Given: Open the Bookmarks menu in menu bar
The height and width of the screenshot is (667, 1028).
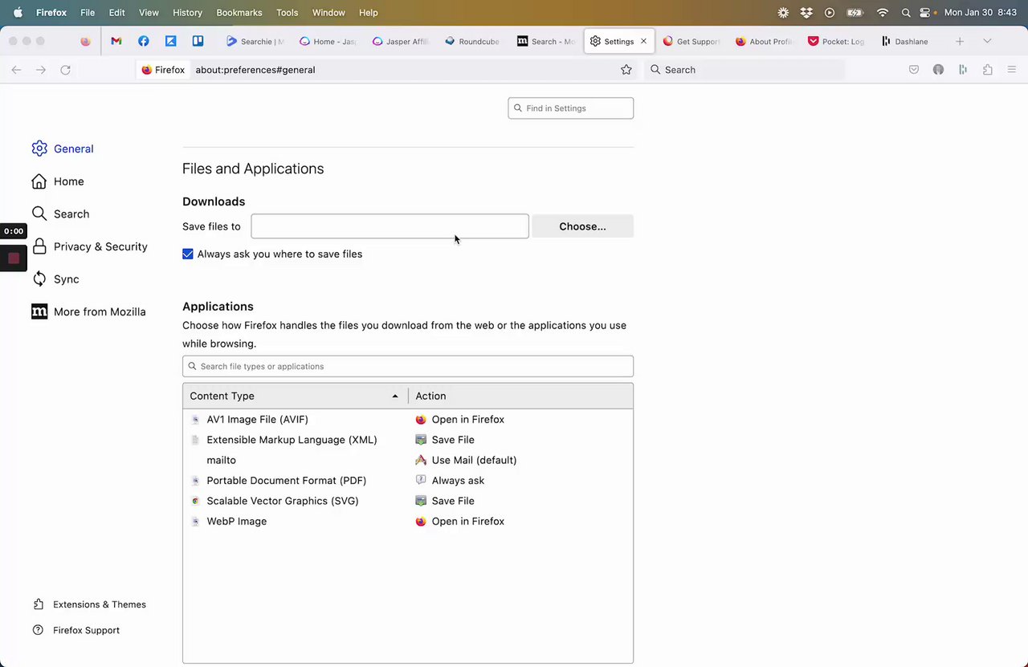Looking at the screenshot, I should pos(239,13).
